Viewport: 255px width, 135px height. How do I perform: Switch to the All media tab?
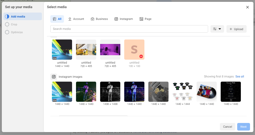tap(57, 19)
